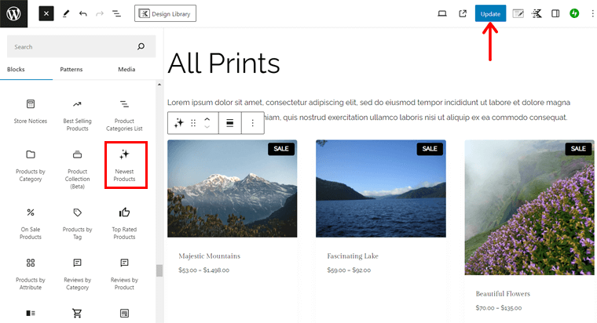The width and height of the screenshot is (597, 323).
Task: Open the Document Overview list view
Action: click(116, 13)
